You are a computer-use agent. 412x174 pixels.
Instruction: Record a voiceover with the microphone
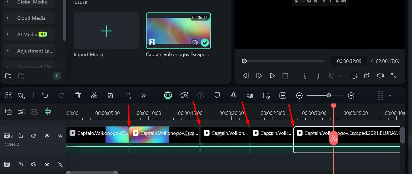233,95
